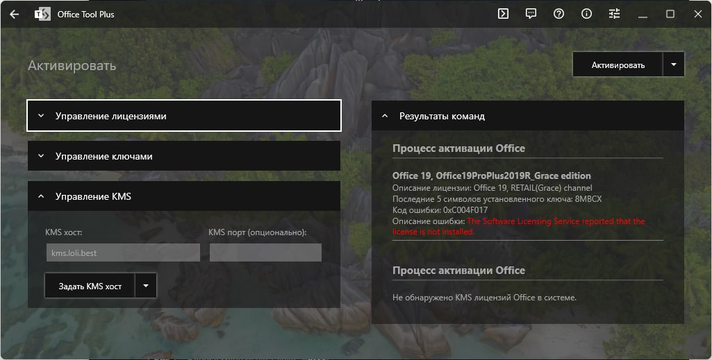
Task: Click the Office19ProPlus2019R_Grace edition line
Action: (x=492, y=175)
